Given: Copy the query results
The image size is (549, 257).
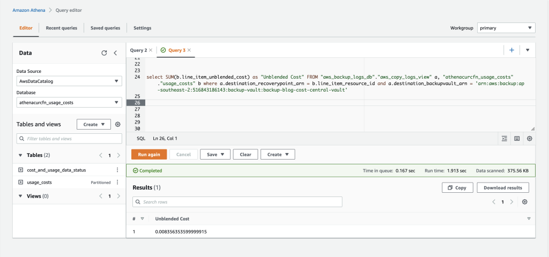Looking at the screenshot, I should [x=457, y=188].
